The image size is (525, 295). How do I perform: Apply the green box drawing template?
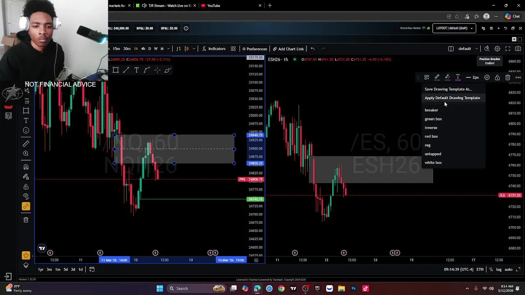tap(433, 119)
